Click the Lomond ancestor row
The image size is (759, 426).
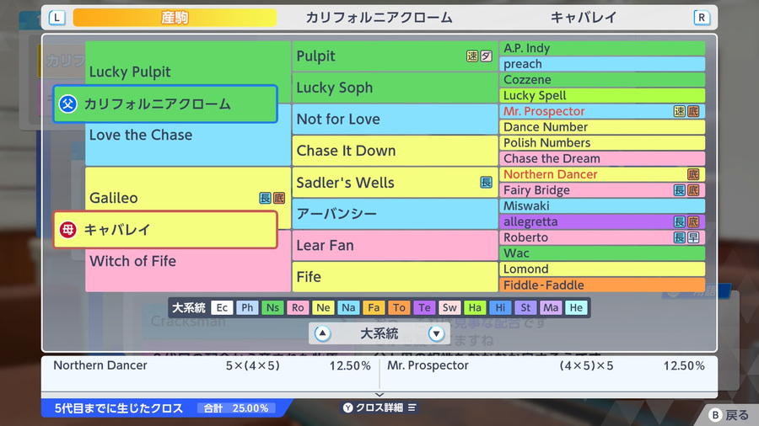coord(602,269)
